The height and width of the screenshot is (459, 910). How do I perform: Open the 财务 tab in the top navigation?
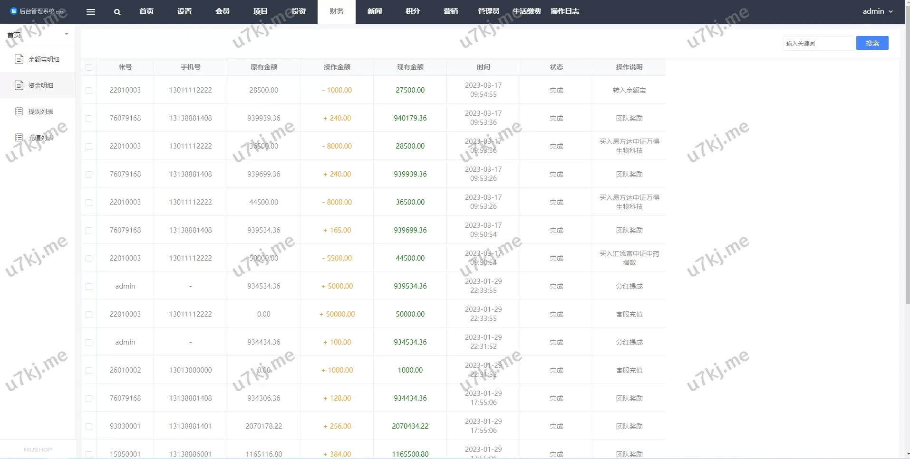pyautogui.click(x=336, y=11)
